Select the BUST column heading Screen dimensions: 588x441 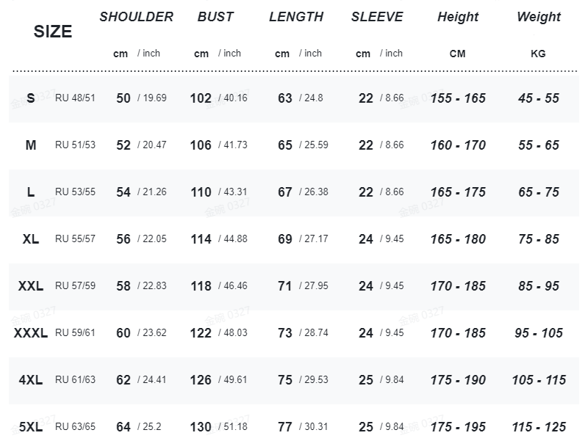click(215, 17)
